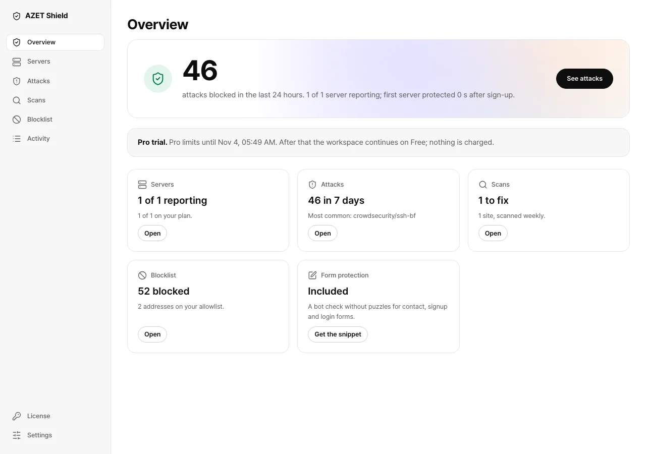Open the Activity sidebar item
This screenshot has height=454, width=646.
point(55,139)
